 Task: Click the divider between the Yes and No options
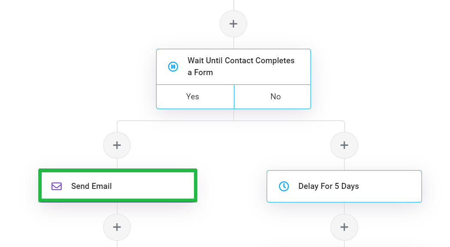(234, 97)
